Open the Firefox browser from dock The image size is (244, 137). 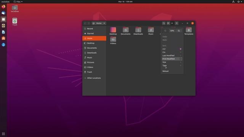point(3,6)
